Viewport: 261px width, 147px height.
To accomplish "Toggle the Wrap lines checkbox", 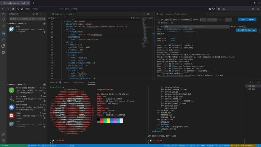I will (x=244, y=27).
